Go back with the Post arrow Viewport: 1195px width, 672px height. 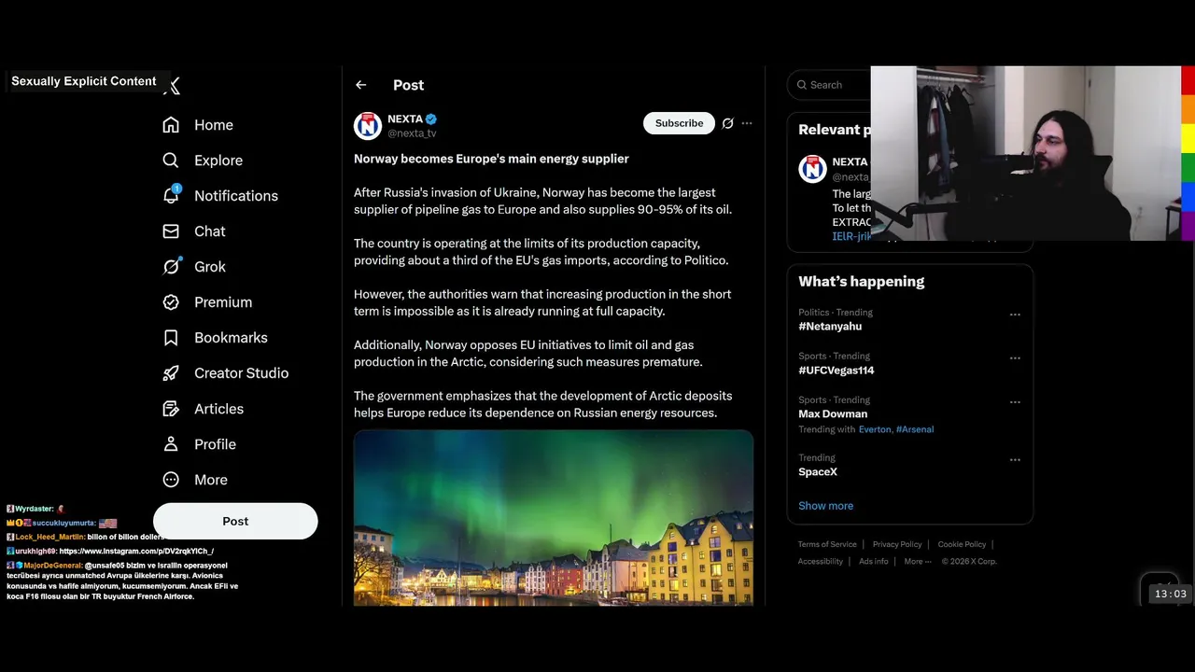pos(361,85)
